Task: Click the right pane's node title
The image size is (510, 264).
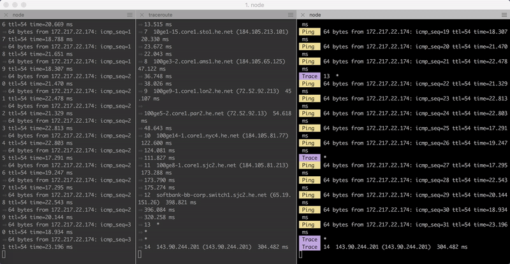Action: pos(315,15)
